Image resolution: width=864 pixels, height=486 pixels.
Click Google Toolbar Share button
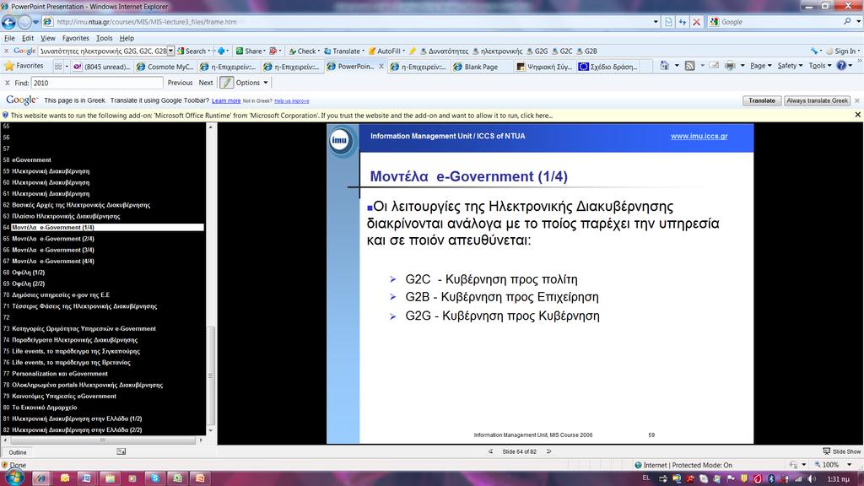[250, 51]
